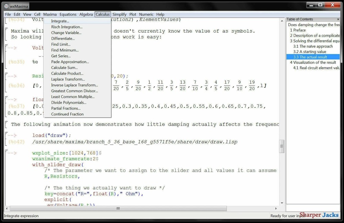Open the Numeric menu
The image size is (344, 223).
pos(146,14)
